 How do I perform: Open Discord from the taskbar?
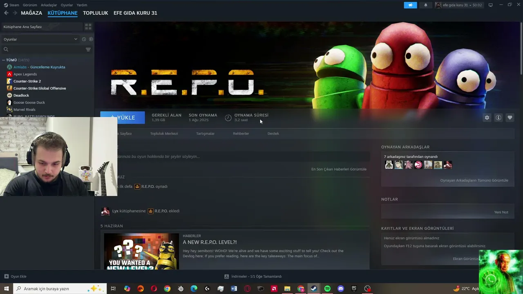pos(341,289)
